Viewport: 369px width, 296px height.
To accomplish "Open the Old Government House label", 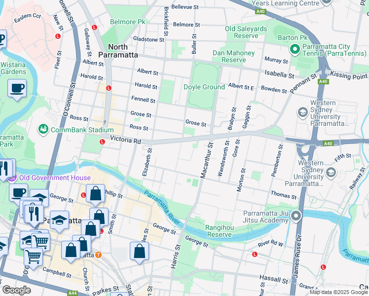I will click(x=55, y=178).
